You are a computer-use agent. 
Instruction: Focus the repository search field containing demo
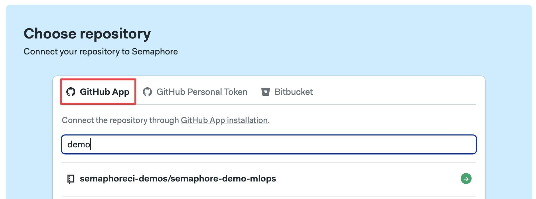click(x=269, y=144)
